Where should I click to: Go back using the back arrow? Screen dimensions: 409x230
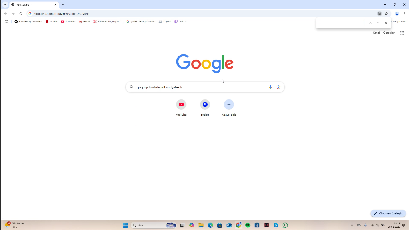pyautogui.click(x=6, y=14)
